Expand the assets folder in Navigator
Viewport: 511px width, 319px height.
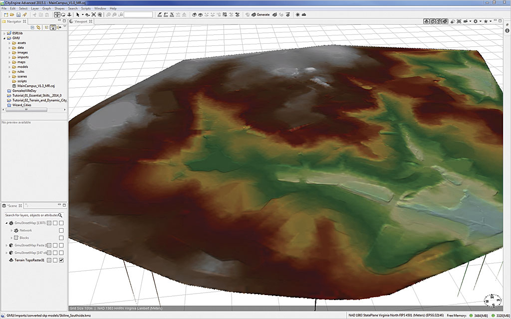9,43
